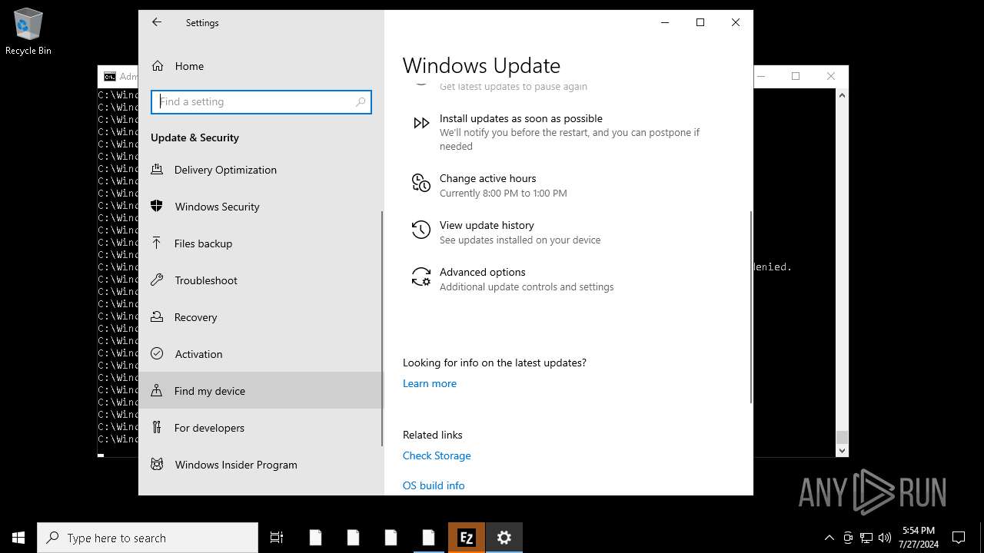Image resolution: width=984 pixels, height=553 pixels.
Task: Open Advanced options for updates
Action: click(483, 272)
